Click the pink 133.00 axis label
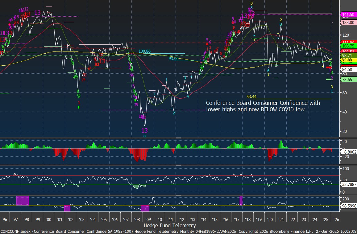This screenshot has height=234, width=357. coord(348,23)
